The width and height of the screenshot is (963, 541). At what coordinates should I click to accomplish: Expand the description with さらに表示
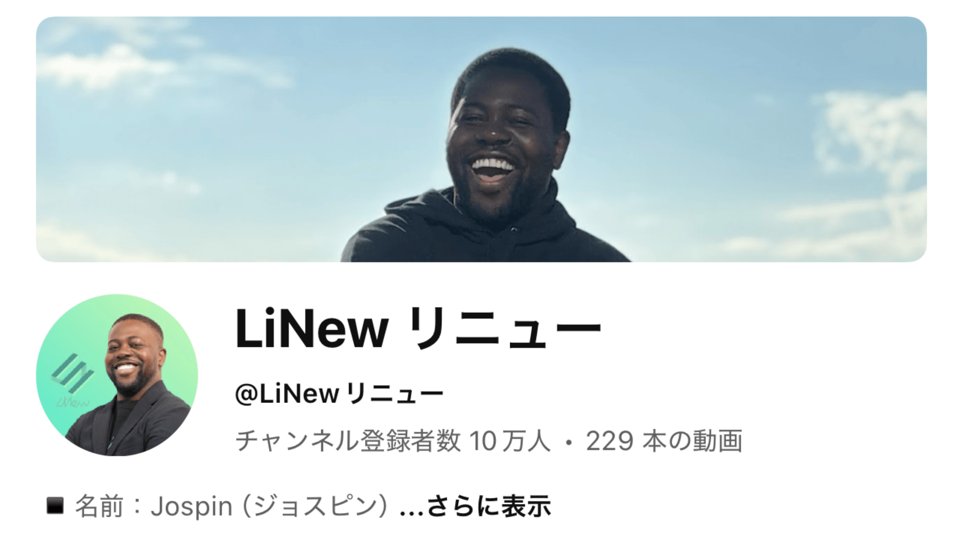pos(489,506)
